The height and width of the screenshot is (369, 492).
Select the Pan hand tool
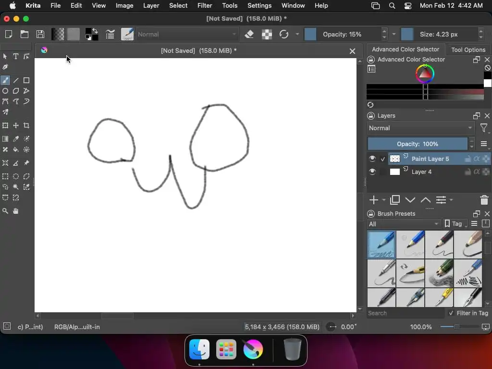click(x=16, y=211)
